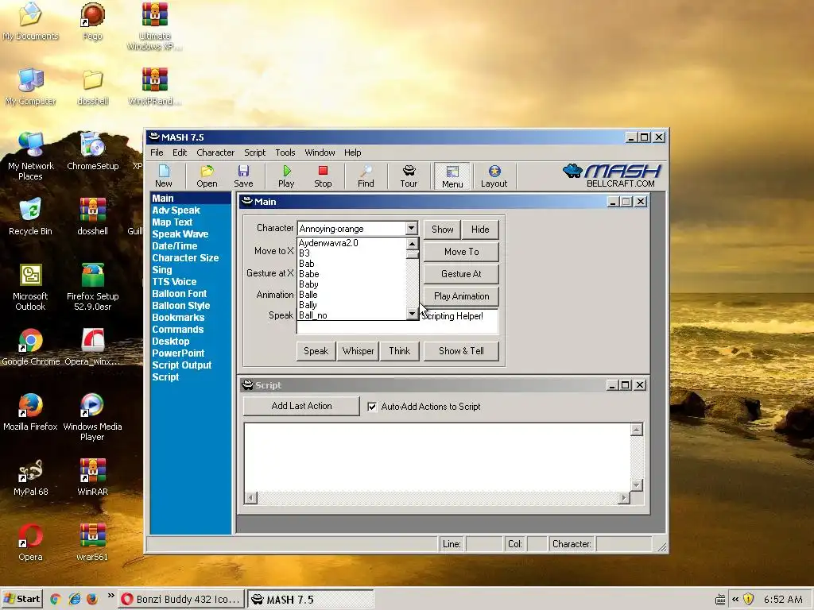Select the Opera desktop shortcut
This screenshot has width=814, height=610.
coord(30,542)
